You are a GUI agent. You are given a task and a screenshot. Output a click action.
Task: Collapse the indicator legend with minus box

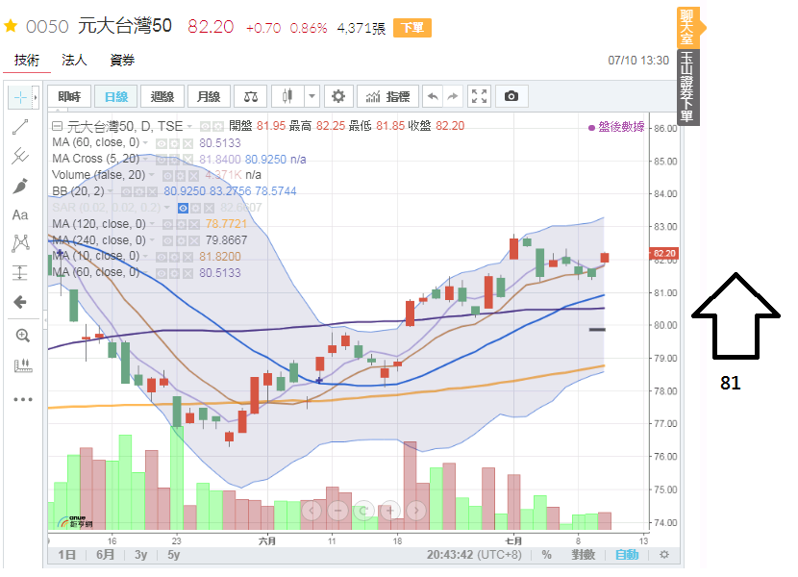point(58,126)
